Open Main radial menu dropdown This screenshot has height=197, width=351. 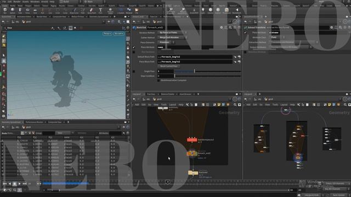pyautogui.click(x=94, y=2)
